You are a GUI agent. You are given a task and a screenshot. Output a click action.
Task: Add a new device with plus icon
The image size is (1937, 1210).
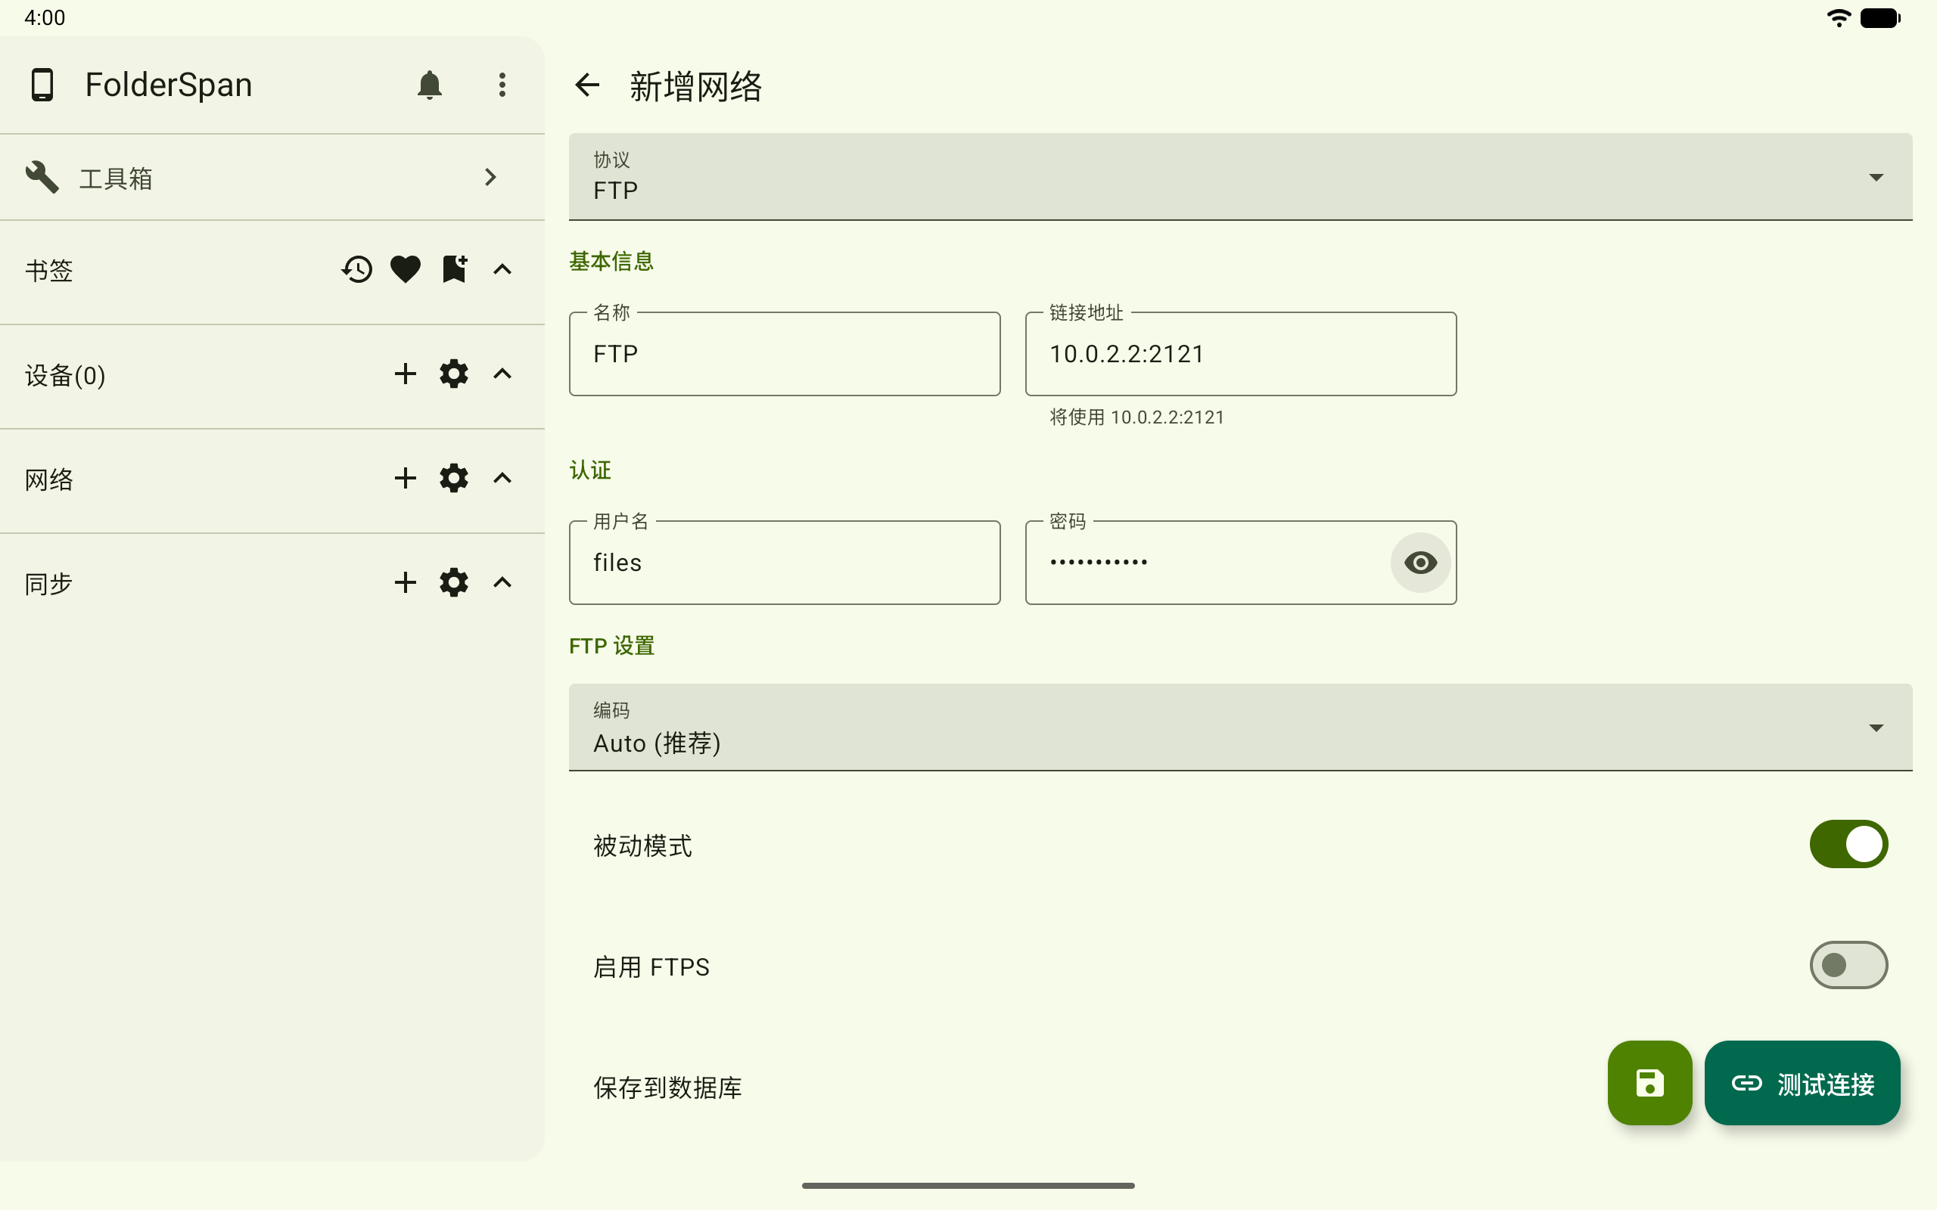[406, 374]
